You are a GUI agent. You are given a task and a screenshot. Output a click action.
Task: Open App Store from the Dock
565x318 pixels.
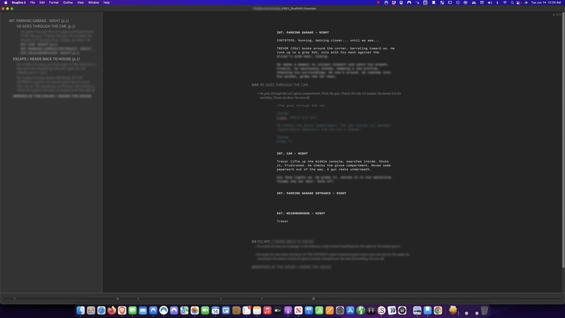(350, 310)
